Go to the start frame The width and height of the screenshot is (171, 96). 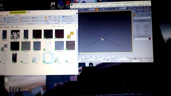coord(130,59)
